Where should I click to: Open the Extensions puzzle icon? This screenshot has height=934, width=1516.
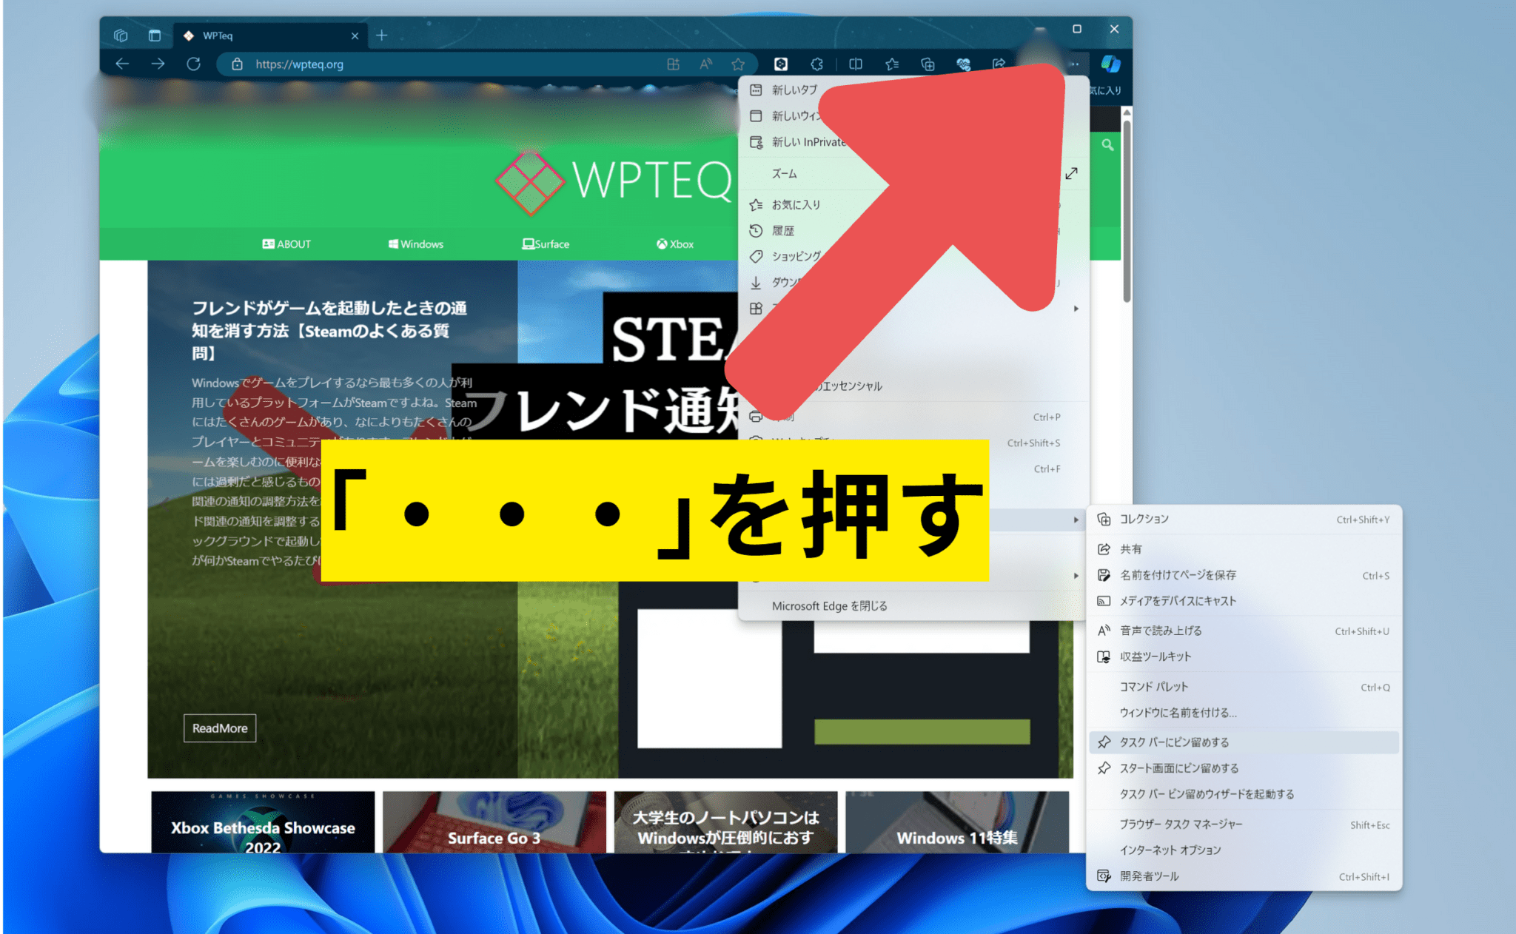[x=816, y=64]
